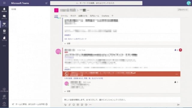Viewport: 192px width, 108px height.
Task: Click the Send arrow icon
Action: [178, 105]
